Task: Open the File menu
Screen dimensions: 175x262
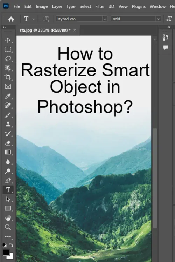Action: pos(17,7)
